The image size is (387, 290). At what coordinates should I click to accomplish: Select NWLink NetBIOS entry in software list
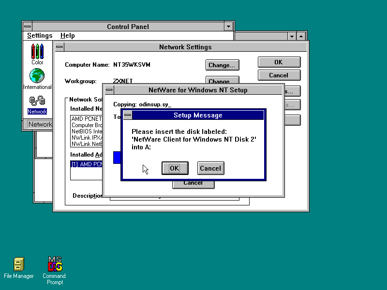[x=87, y=144]
